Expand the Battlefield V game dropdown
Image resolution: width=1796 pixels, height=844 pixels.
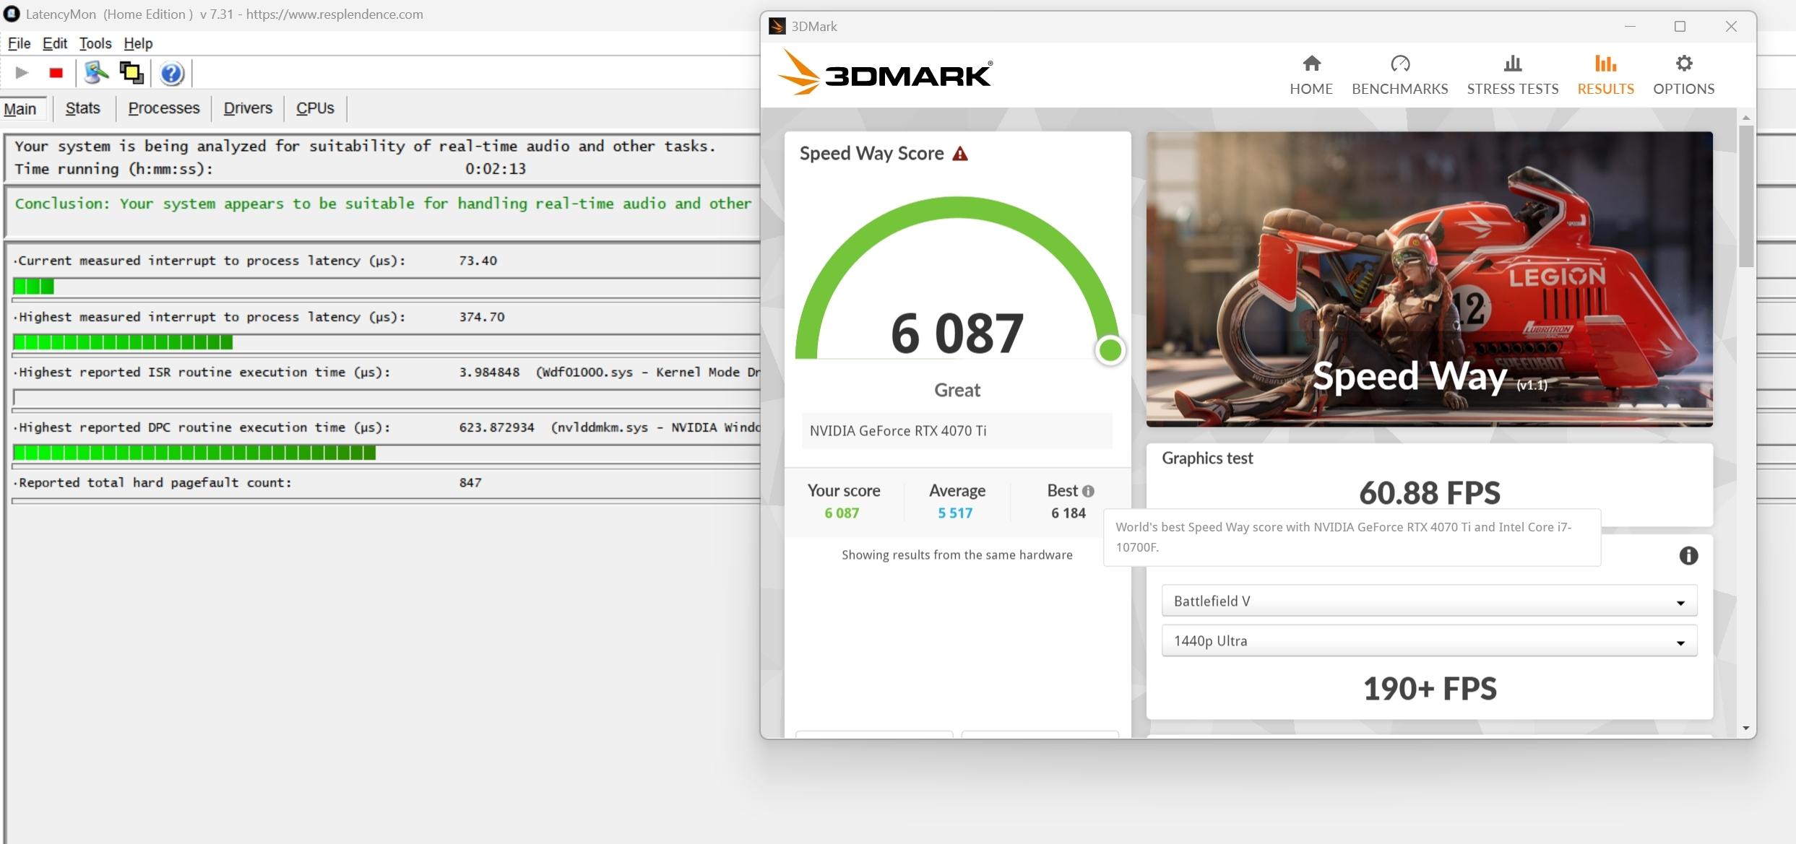1428,601
